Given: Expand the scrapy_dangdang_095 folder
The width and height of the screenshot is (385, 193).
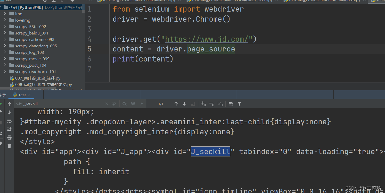Looking at the screenshot, I should pos(5,46).
